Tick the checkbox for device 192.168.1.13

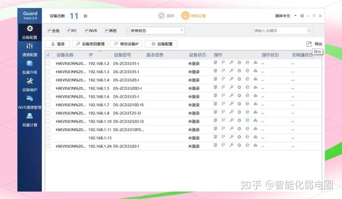pyautogui.click(x=48, y=138)
